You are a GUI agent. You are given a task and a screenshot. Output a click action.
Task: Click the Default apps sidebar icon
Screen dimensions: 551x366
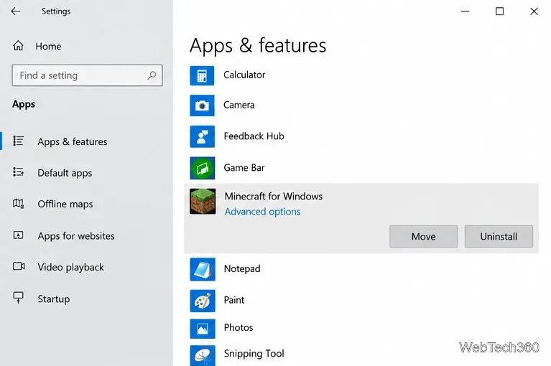point(18,172)
